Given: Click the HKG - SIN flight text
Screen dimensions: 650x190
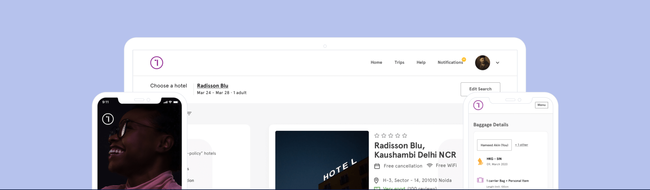Looking at the screenshot, I should (494, 159).
